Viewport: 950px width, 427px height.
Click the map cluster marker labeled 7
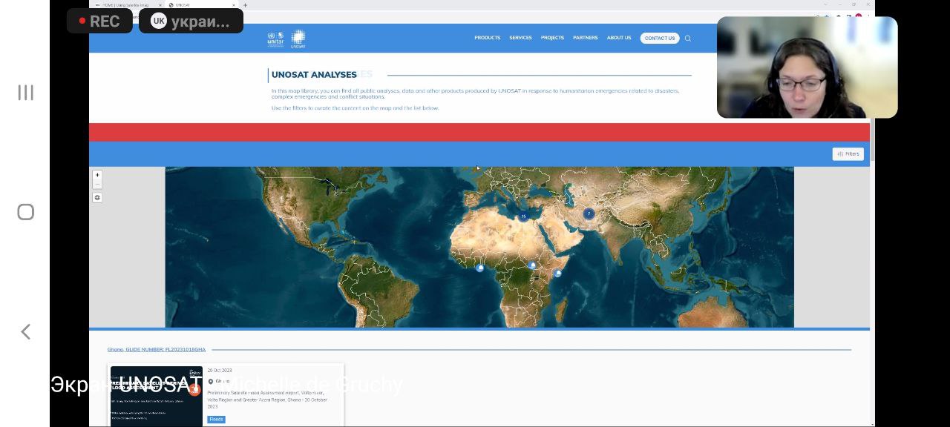589,213
